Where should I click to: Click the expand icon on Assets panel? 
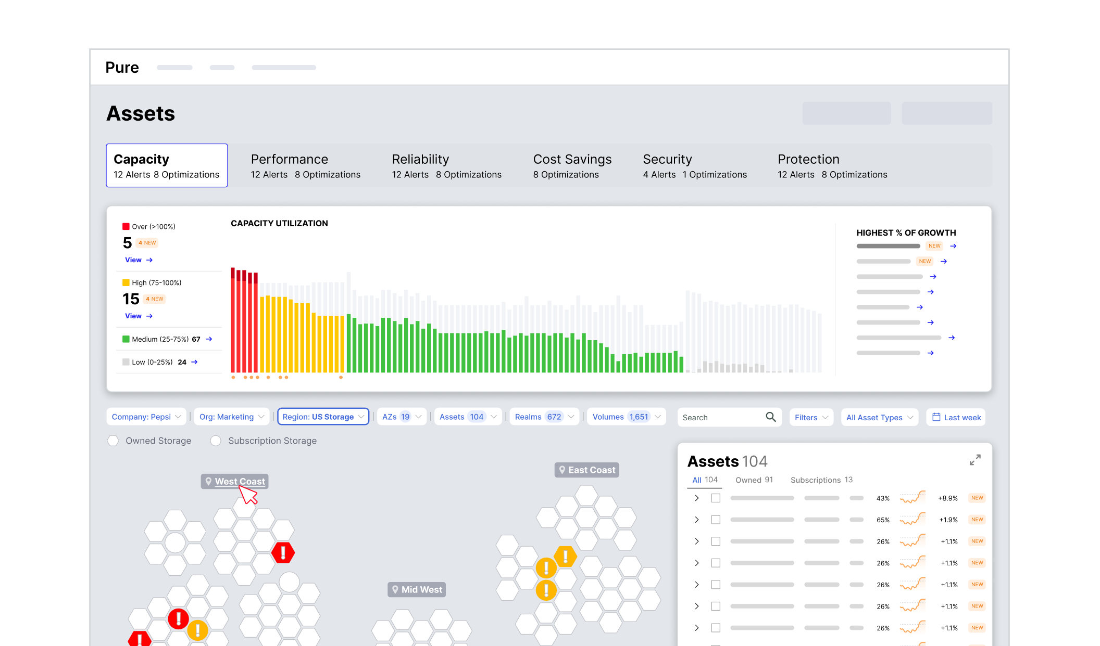975,460
